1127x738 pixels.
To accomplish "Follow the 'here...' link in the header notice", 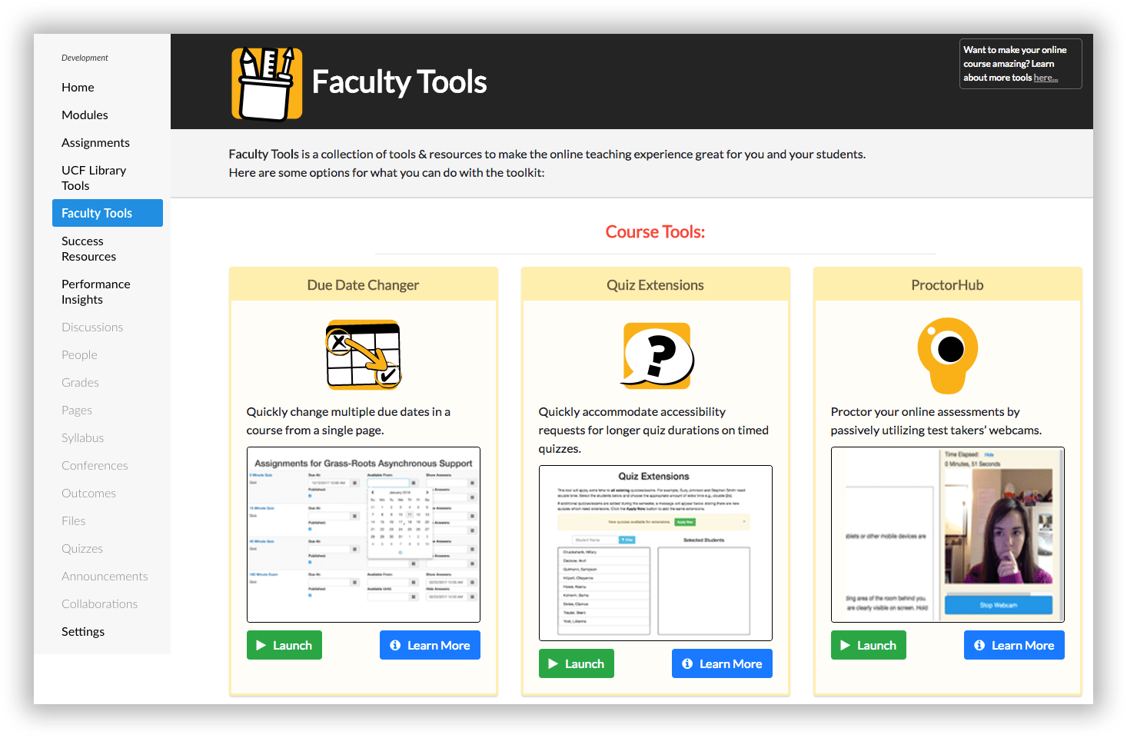I will pos(1046,78).
